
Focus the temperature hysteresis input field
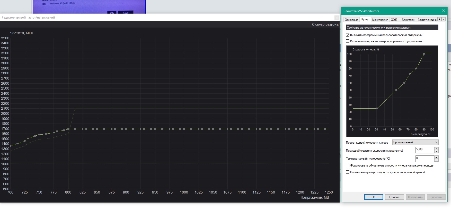pyautogui.click(x=425, y=159)
